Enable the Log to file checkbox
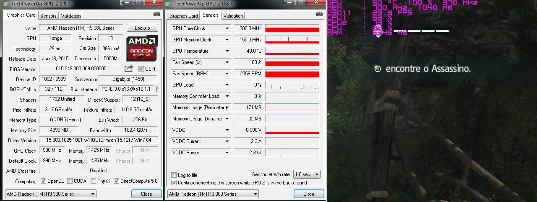The height and width of the screenshot is (202, 537). (174, 175)
